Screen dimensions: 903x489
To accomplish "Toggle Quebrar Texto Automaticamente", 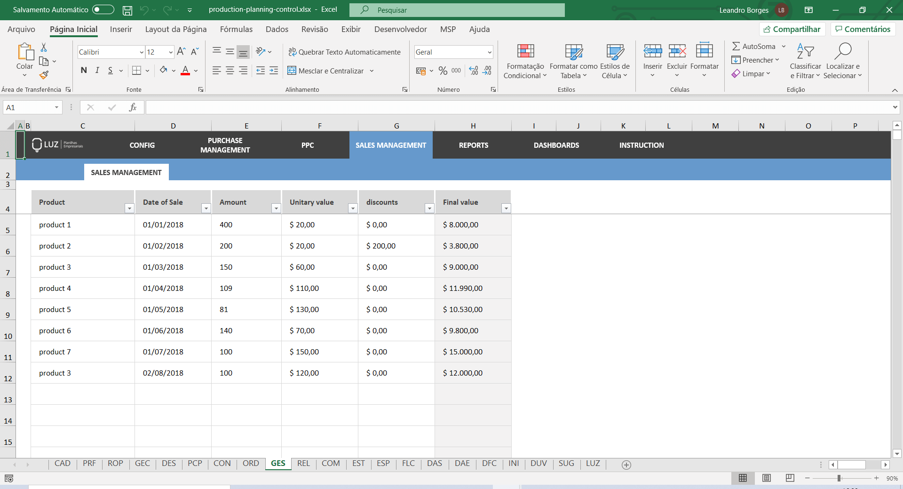I will (x=345, y=52).
